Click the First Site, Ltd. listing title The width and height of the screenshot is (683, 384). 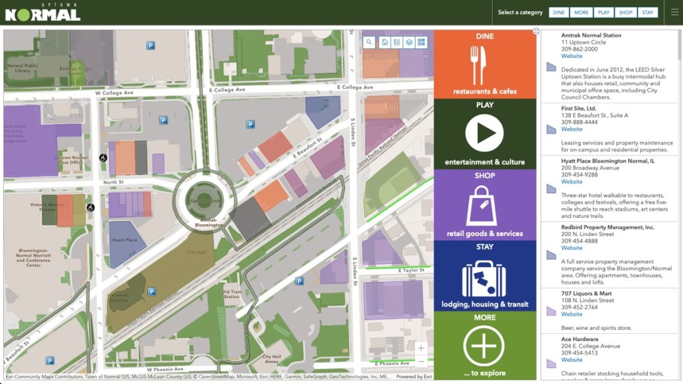[x=578, y=109]
